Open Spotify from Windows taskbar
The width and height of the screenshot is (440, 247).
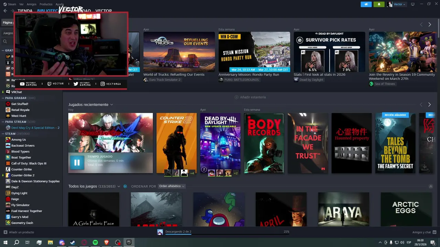[x=95, y=243]
